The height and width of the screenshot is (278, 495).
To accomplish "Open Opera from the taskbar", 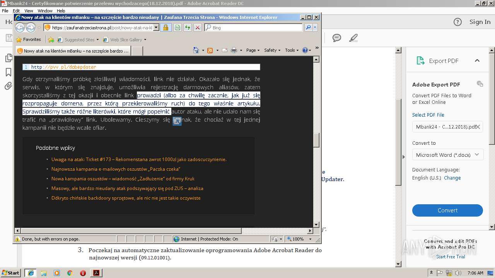I will coord(83,273).
